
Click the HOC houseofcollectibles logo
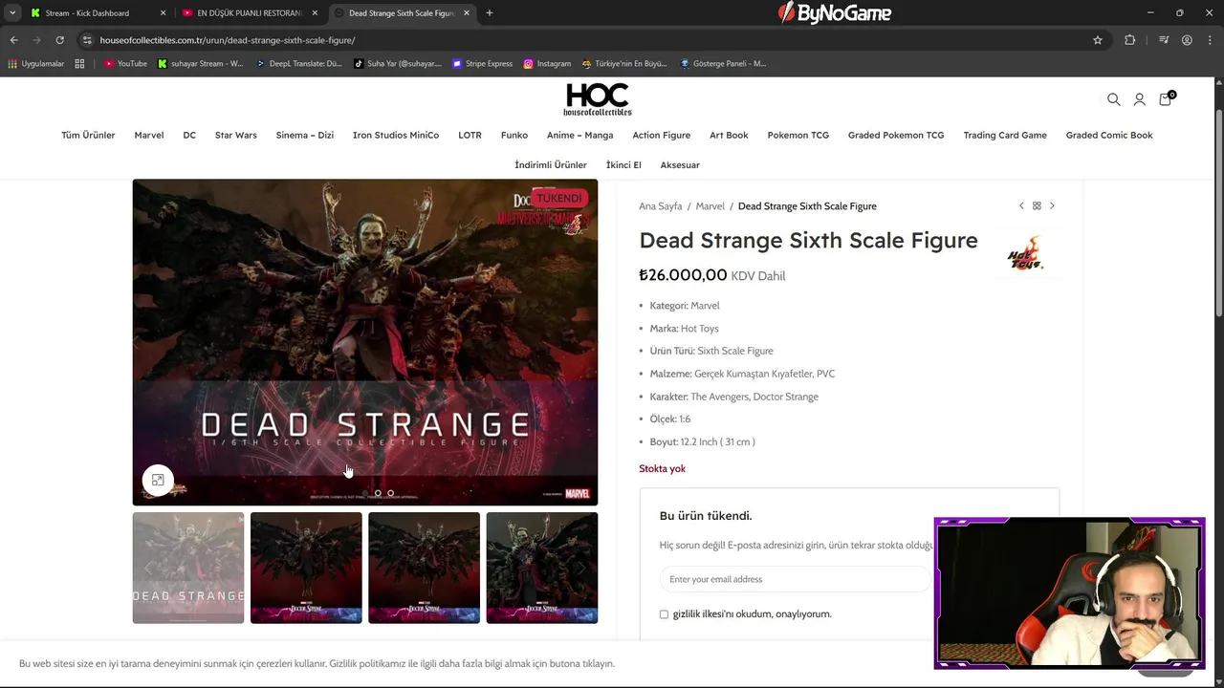[x=598, y=99]
